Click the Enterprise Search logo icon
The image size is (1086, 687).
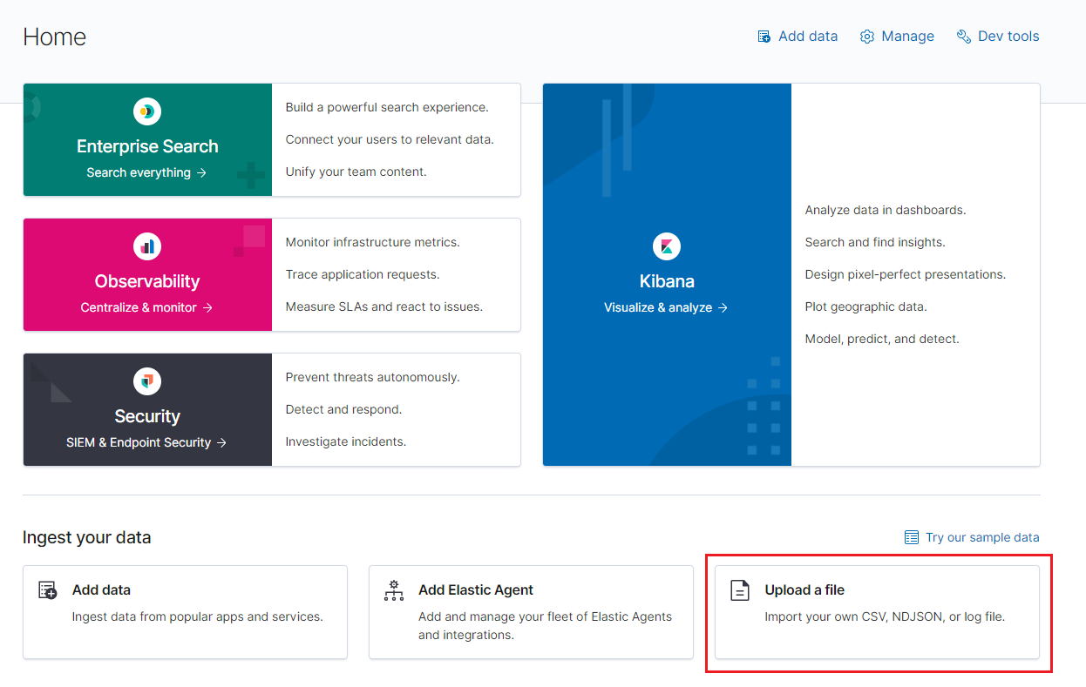[x=147, y=111]
